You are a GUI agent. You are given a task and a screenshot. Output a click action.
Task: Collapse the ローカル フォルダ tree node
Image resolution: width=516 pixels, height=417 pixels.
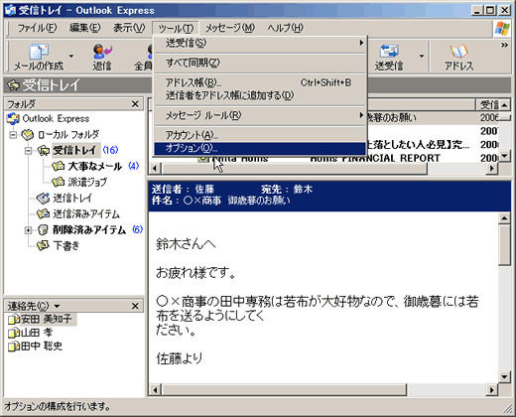coord(13,135)
